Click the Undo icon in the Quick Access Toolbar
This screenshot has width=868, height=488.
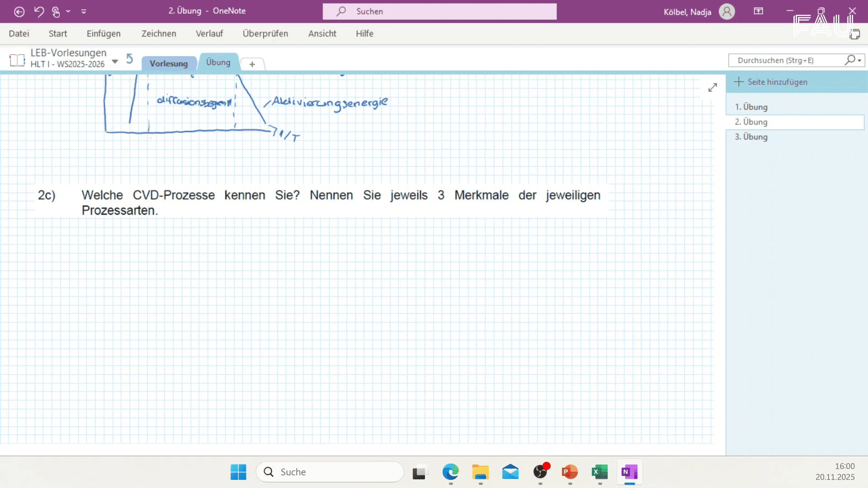pos(39,11)
